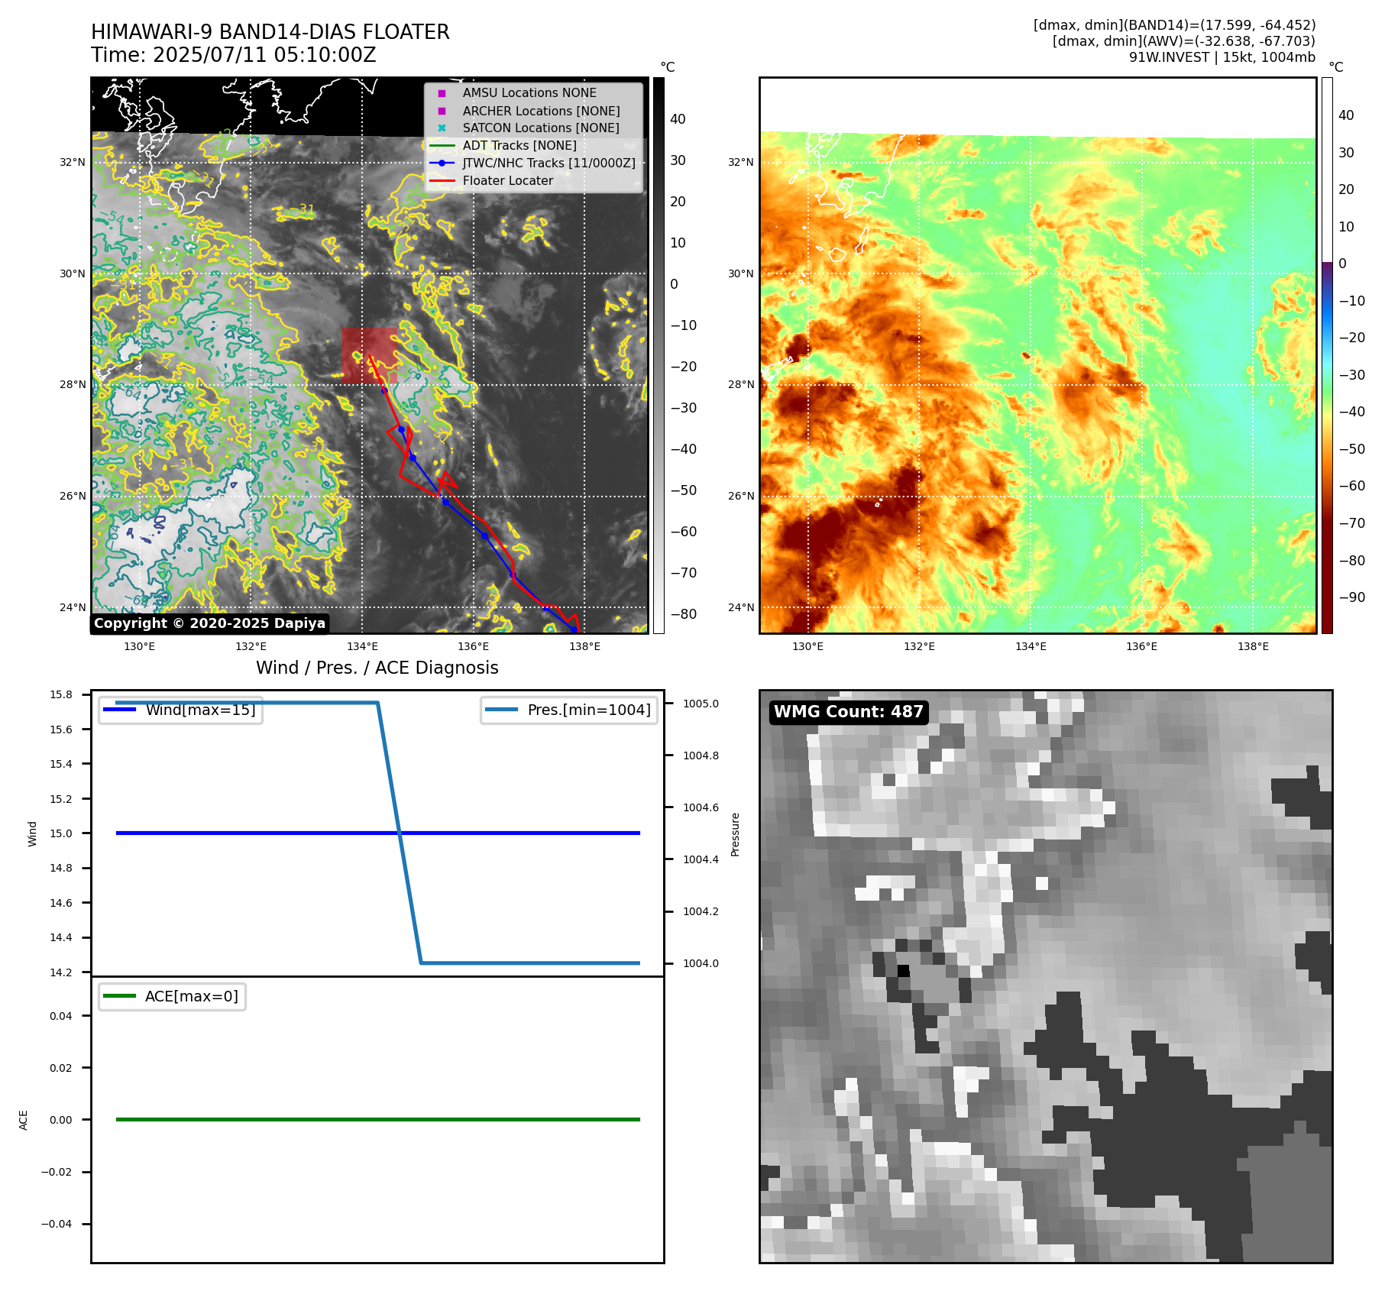Click the flat blue wind line in the chart
Image resolution: width=1385 pixels, height=1291 pixels.
[x=377, y=833]
